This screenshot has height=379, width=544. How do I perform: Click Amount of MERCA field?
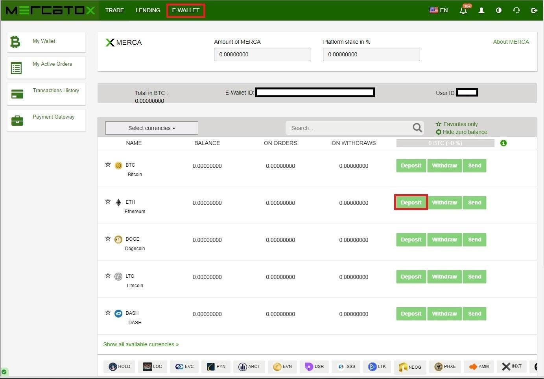tap(262, 54)
